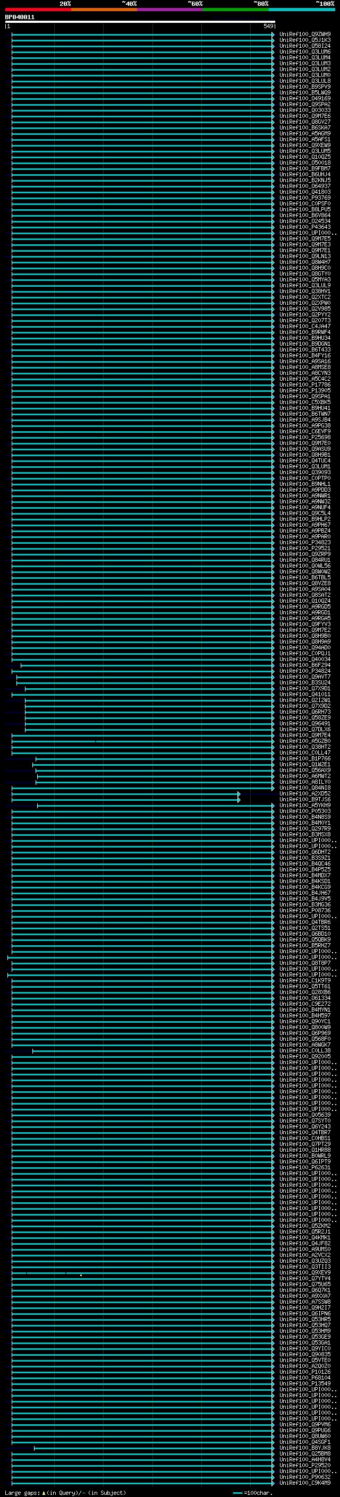340x1497 pixels.
Task: Click the purple ~60% identity color bar
Action: [171, 10]
